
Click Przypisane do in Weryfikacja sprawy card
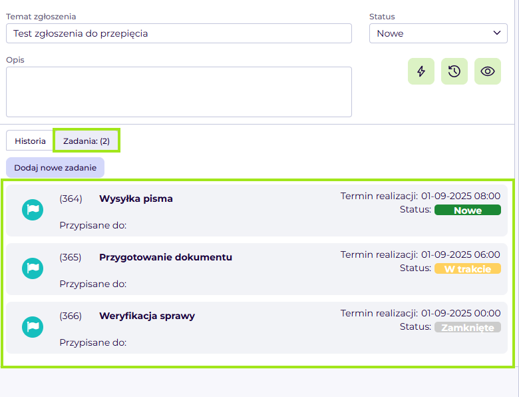[x=93, y=342]
